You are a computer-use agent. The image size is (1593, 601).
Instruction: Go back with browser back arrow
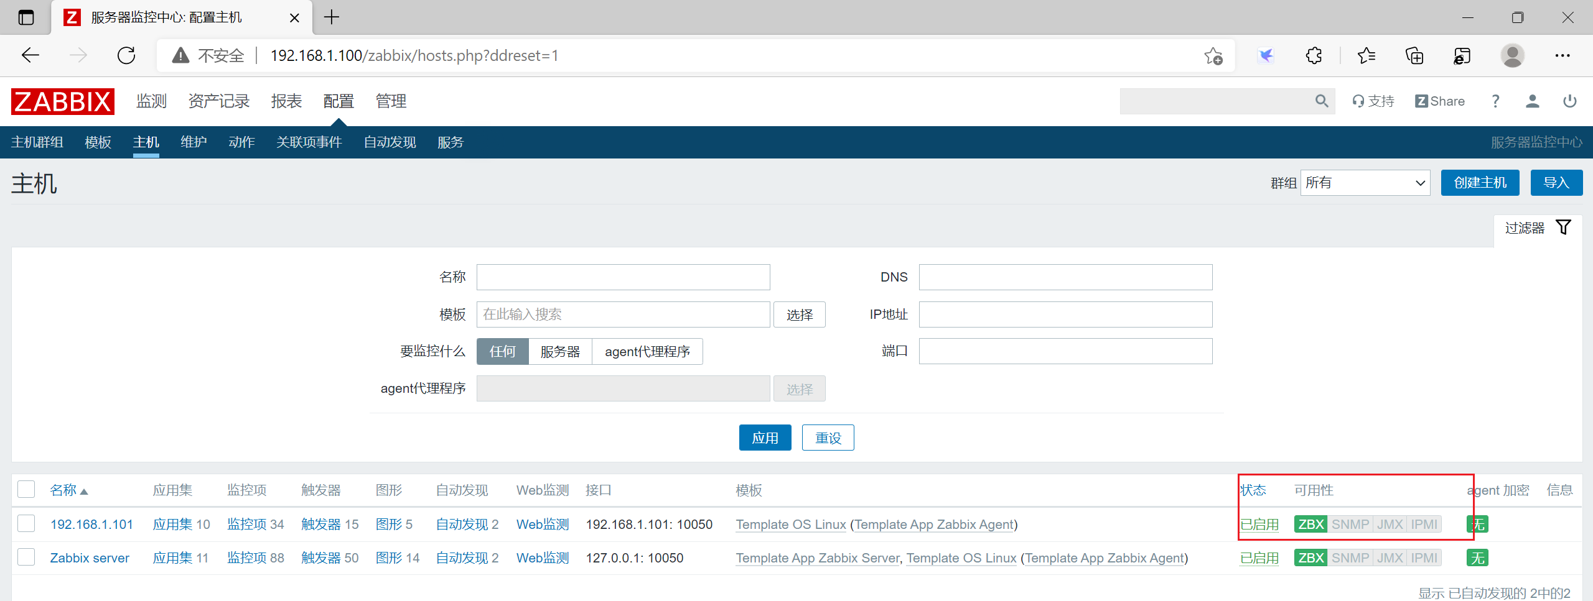click(30, 55)
